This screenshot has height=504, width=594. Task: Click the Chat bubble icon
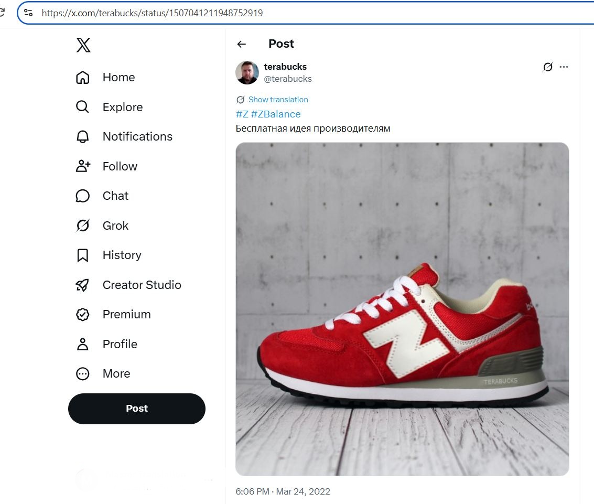pos(83,196)
